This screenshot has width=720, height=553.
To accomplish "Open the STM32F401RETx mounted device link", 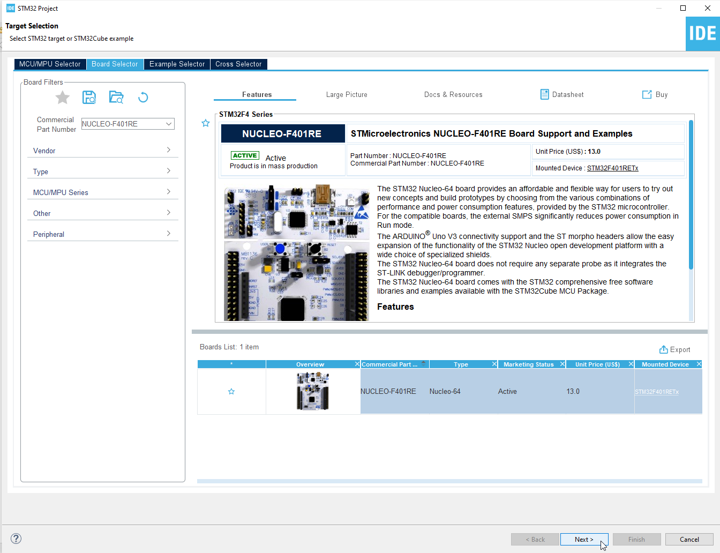I will coord(612,168).
